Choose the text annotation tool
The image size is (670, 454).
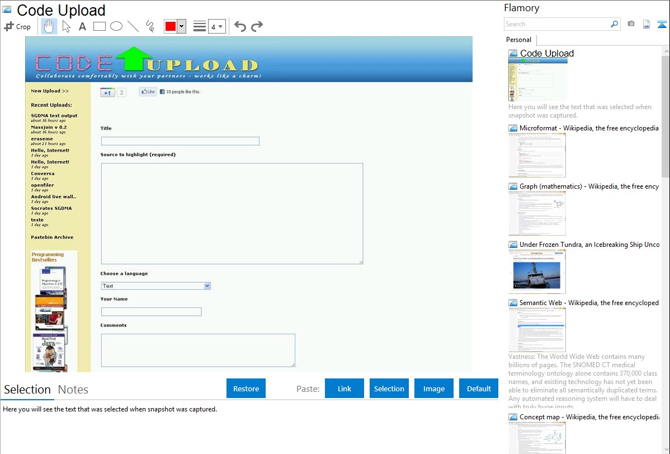82,26
